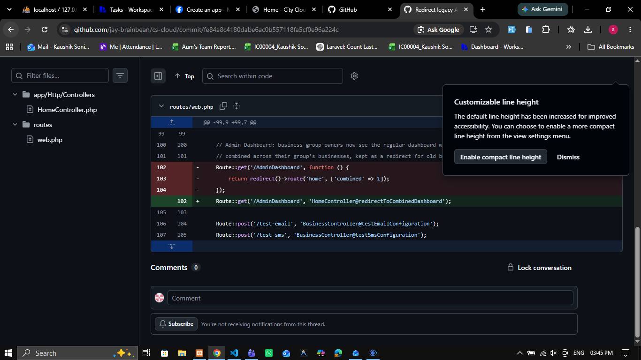Open Chrome downloads icon
The image size is (641, 360).
click(x=588, y=30)
